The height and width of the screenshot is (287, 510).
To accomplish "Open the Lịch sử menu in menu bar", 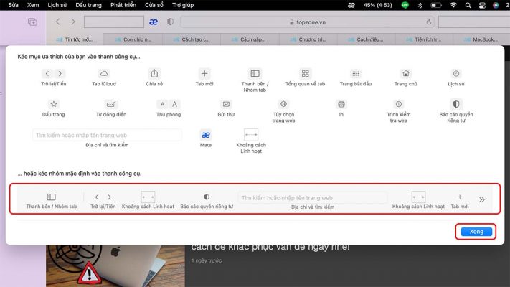I will point(57,5).
